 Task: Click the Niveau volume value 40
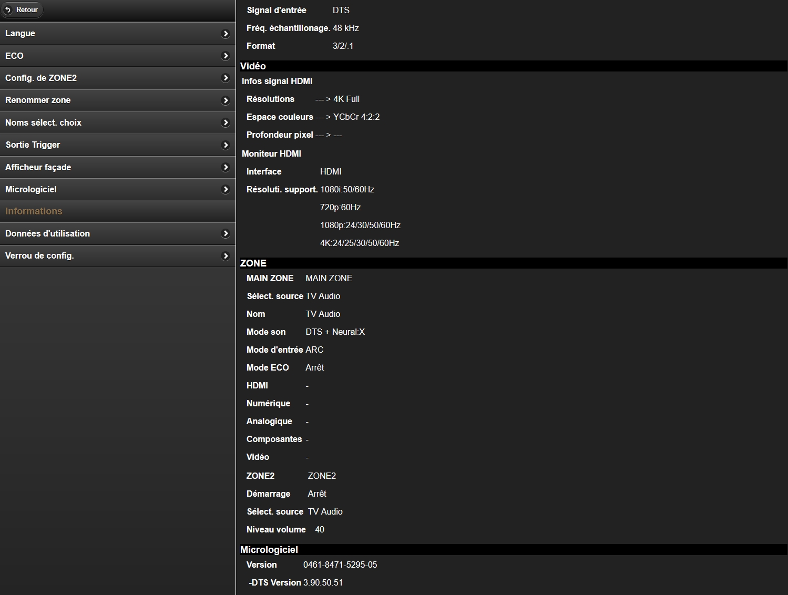click(x=320, y=530)
